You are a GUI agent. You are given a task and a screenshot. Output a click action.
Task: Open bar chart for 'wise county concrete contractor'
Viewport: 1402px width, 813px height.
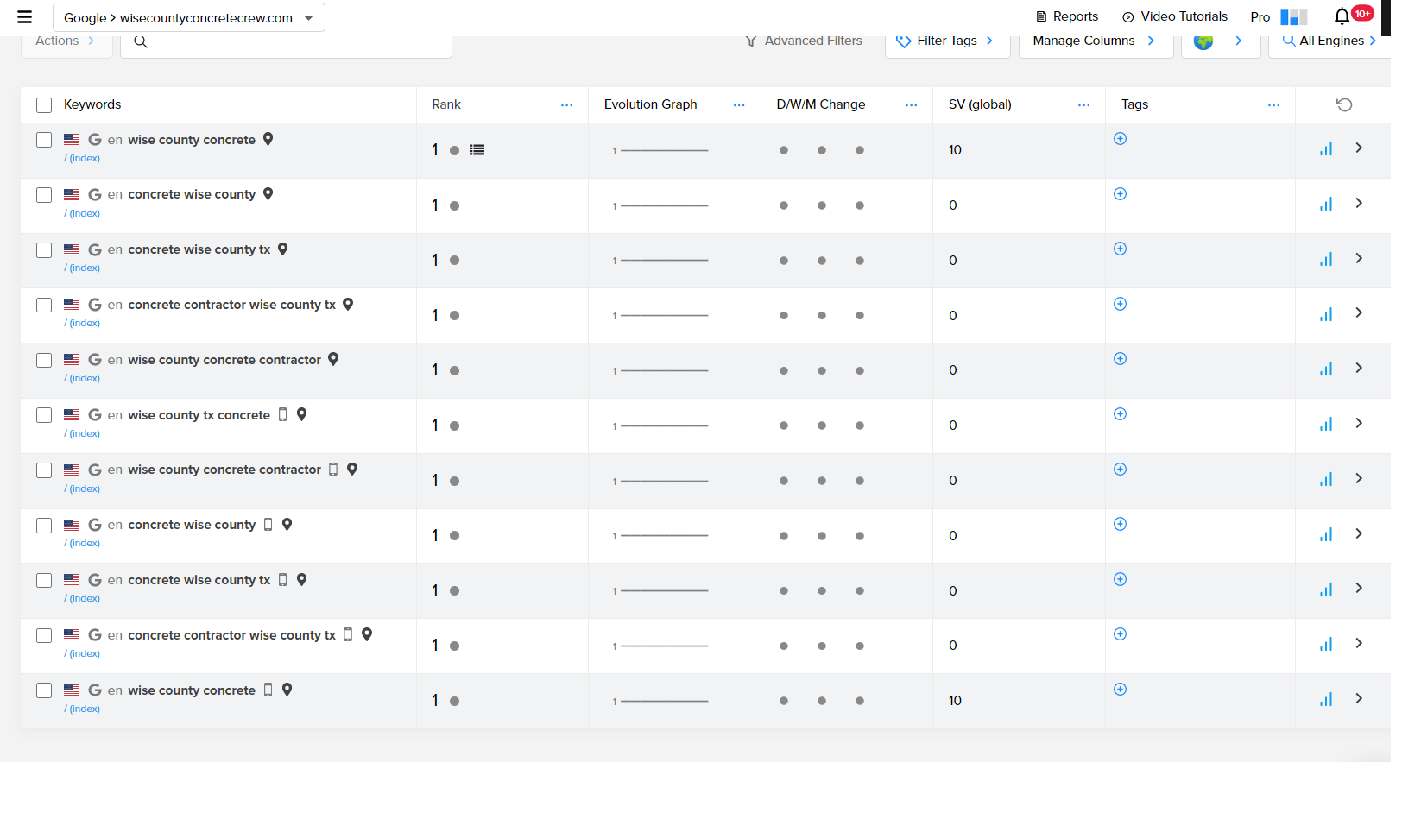click(1325, 370)
